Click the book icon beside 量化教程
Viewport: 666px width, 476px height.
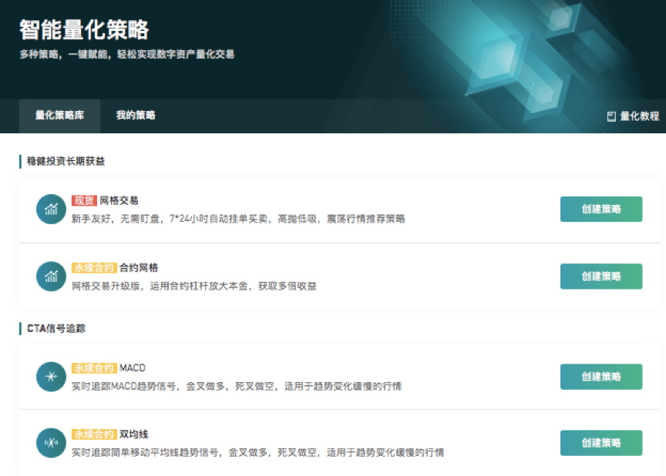(611, 116)
